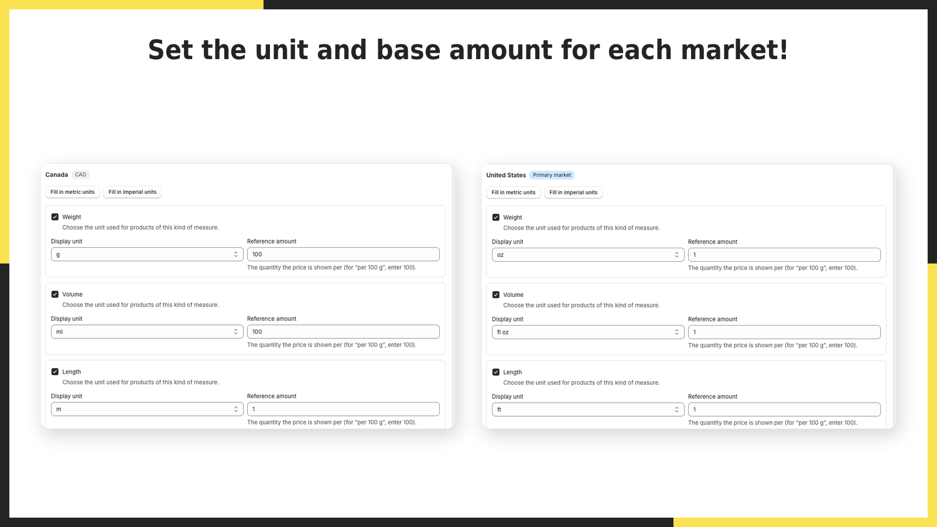The width and height of the screenshot is (937, 527).
Task: Disable Length checkbox in United States market
Action: (496, 372)
